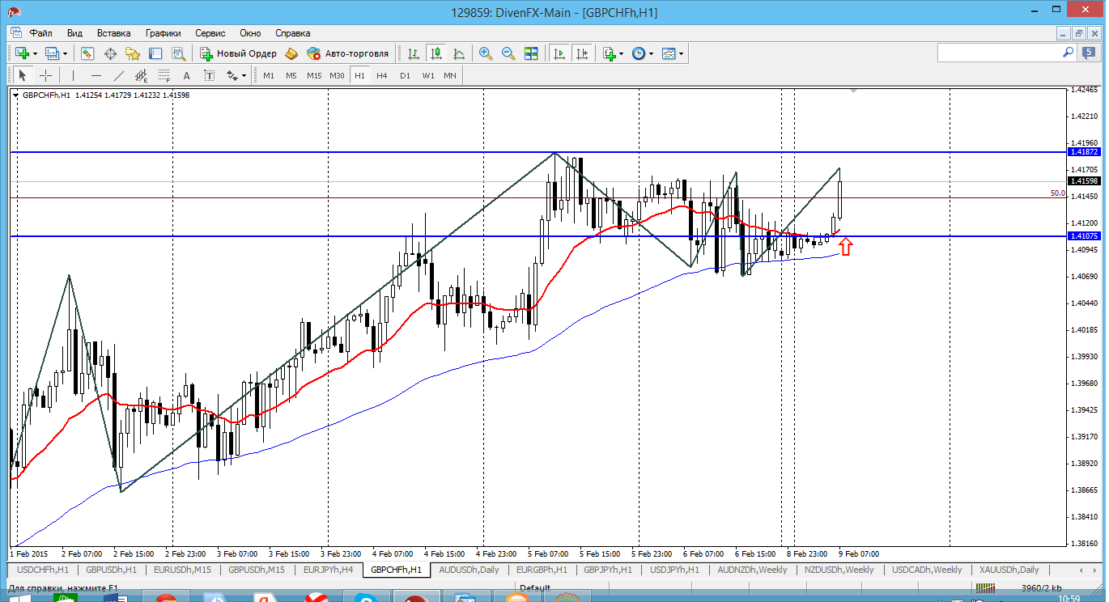
Task: Click the toolbar search input field
Action: tap(999, 53)
